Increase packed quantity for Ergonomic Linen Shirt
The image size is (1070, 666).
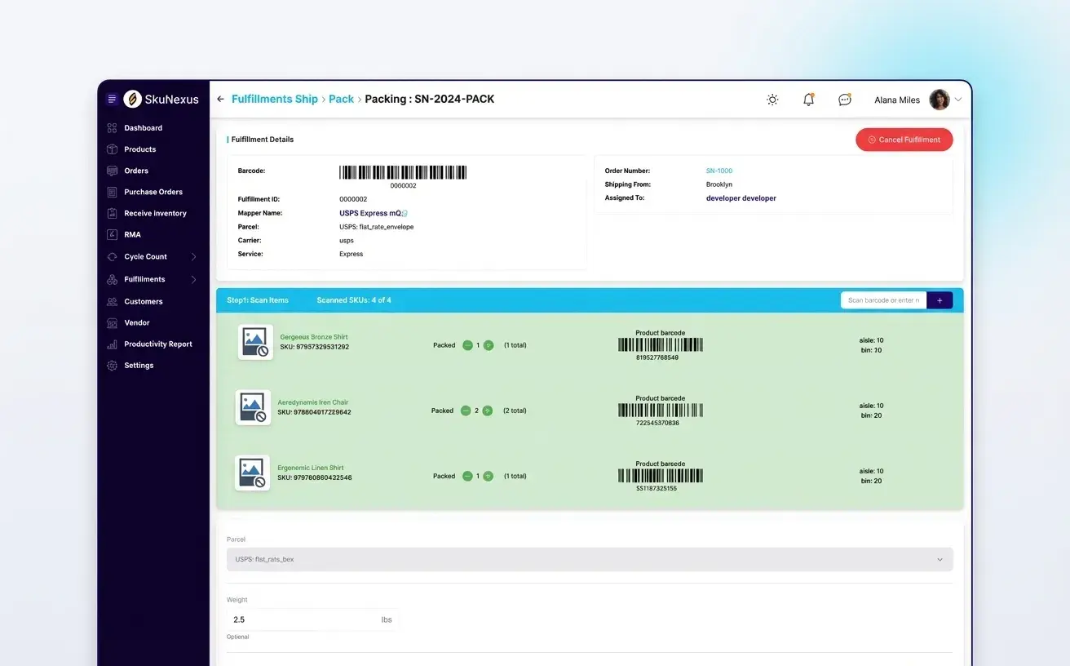click(488, 476)
